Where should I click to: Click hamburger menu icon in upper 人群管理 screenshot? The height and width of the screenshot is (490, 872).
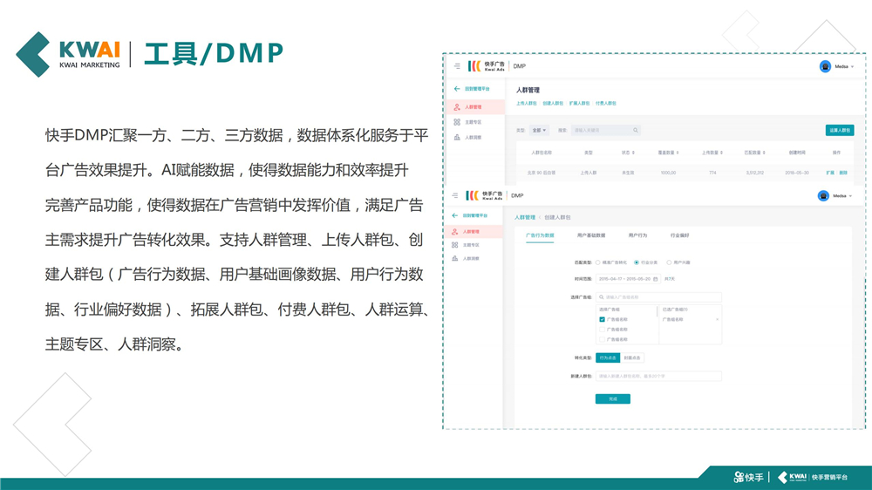pyautogui.click(x=457, y=66)
